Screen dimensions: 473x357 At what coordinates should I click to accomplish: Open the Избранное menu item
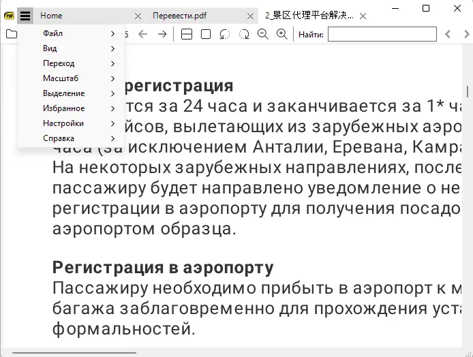71,108
